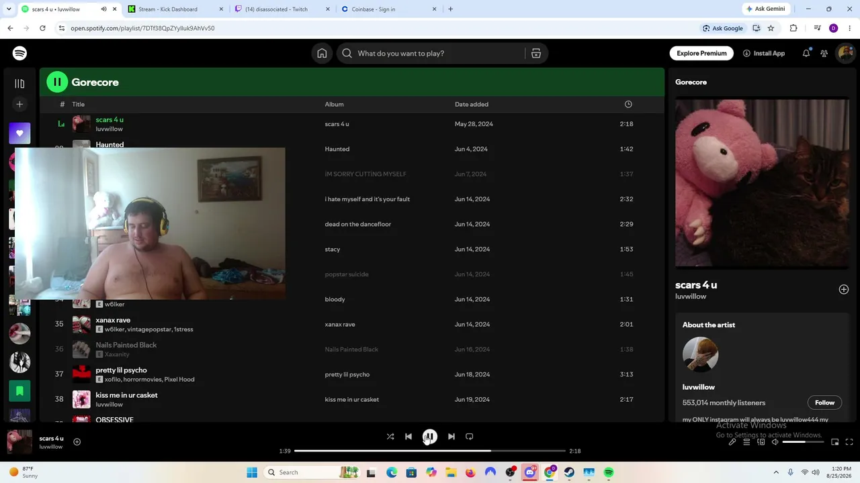This screenshot has width=860, height=483.
Task: Open 'dead on the dancefloor' album link
Action: point(357,224)
